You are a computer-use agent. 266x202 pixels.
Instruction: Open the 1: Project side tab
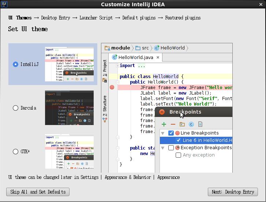pyautogui.click(x=105, y=68)
